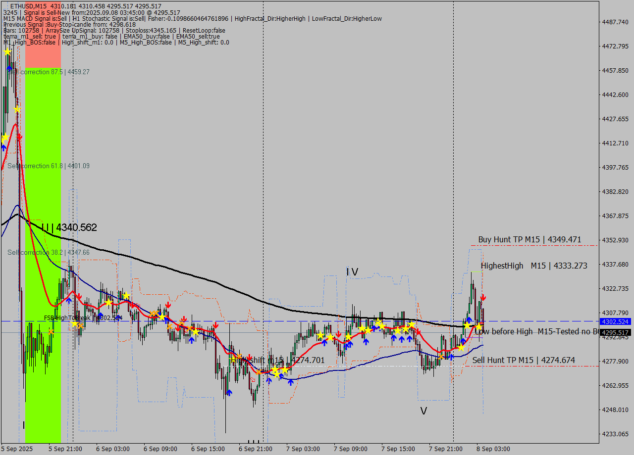
Task: Click the red down arrow beside HighestHigh label
Action: click(483, 297)
